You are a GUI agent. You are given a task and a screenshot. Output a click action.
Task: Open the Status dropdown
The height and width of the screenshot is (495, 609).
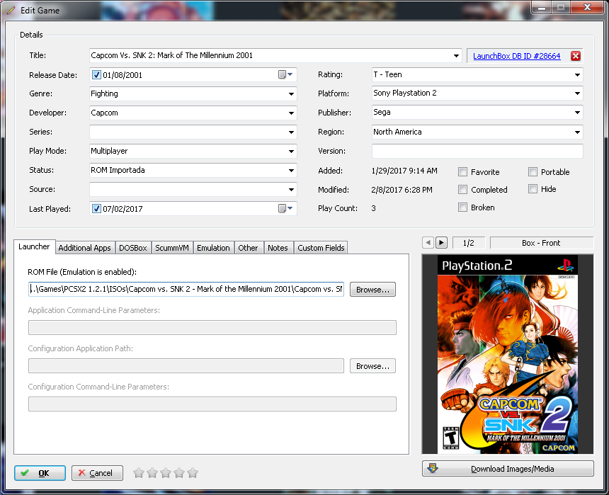pyautogui.click(x=291, y=170)
